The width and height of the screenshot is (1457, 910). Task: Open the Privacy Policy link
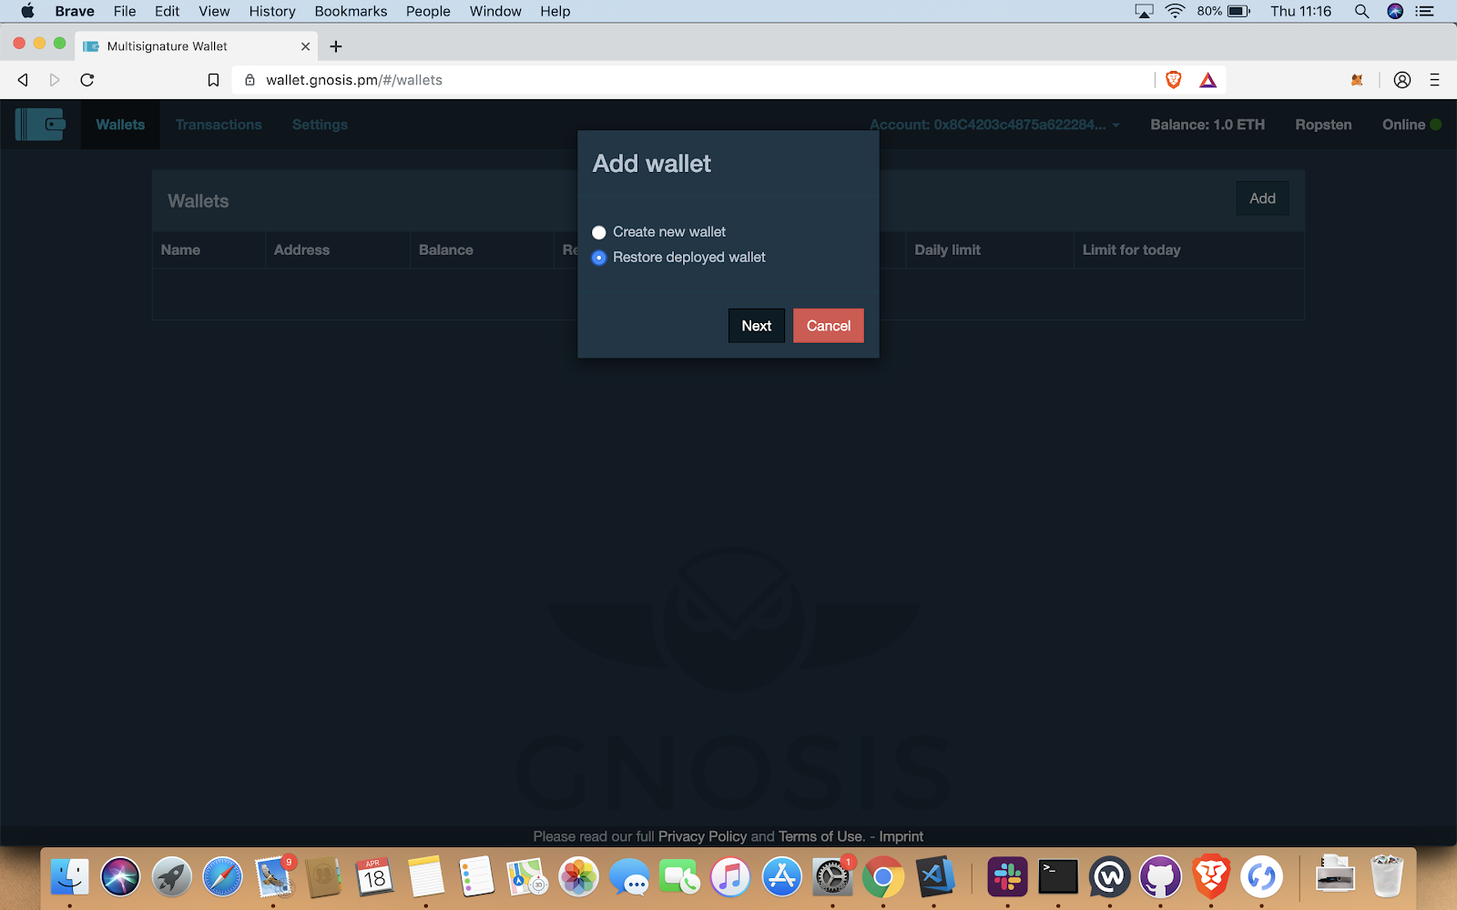tap(702, 836)
